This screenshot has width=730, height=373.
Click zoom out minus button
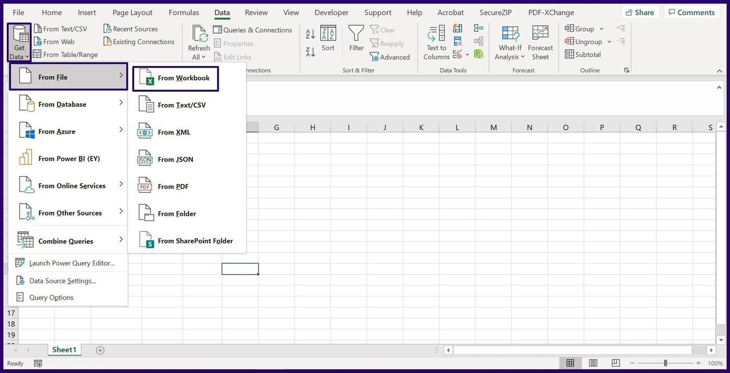click(x=633, y=363)
